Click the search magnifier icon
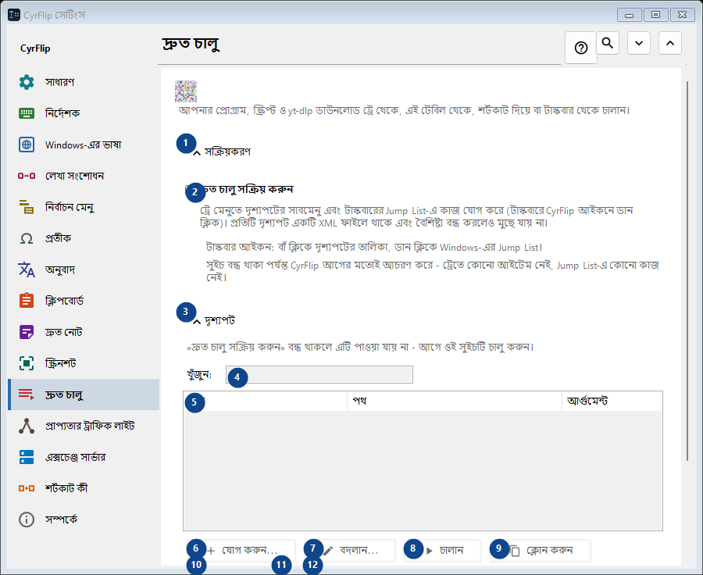 tap(608, 43)
